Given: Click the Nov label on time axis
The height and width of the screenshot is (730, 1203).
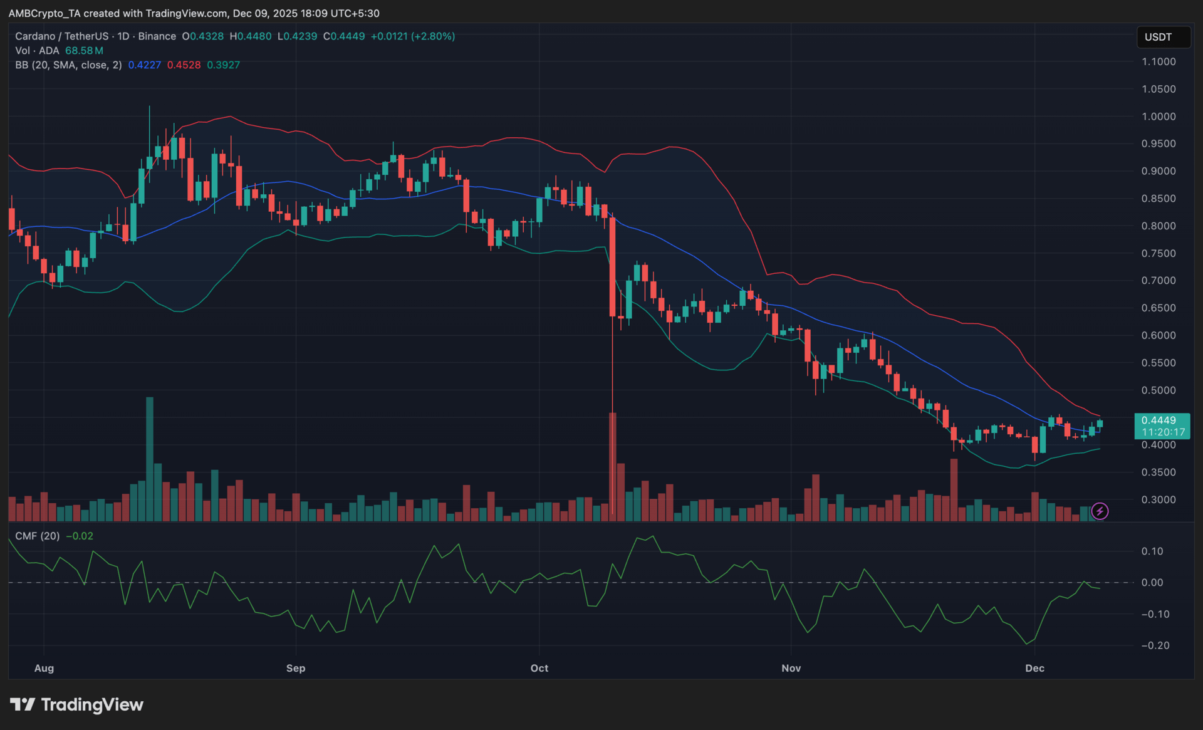Looking at the screenshot, I should coord(791,668).
